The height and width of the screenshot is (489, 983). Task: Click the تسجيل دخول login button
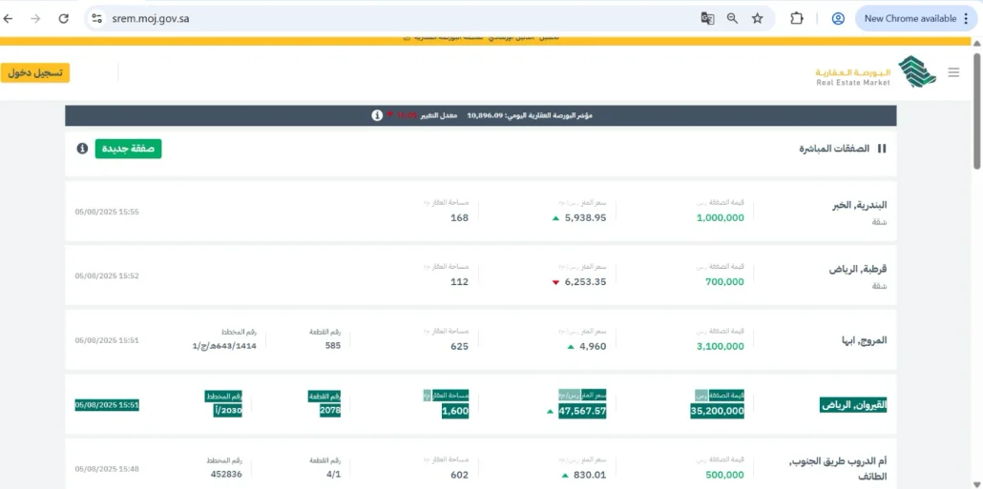tap(35, 72)
